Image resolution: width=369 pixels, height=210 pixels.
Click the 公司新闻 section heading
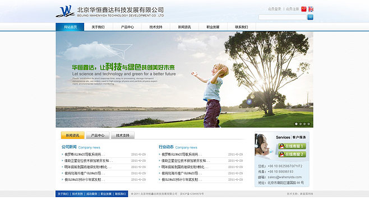[x=69, y=147]
